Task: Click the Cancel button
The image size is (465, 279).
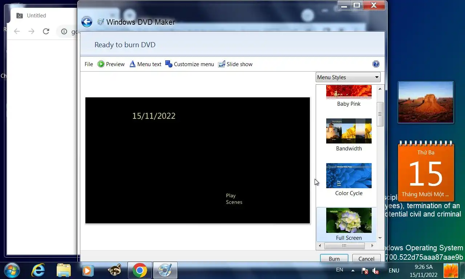Action: (366, 259)
